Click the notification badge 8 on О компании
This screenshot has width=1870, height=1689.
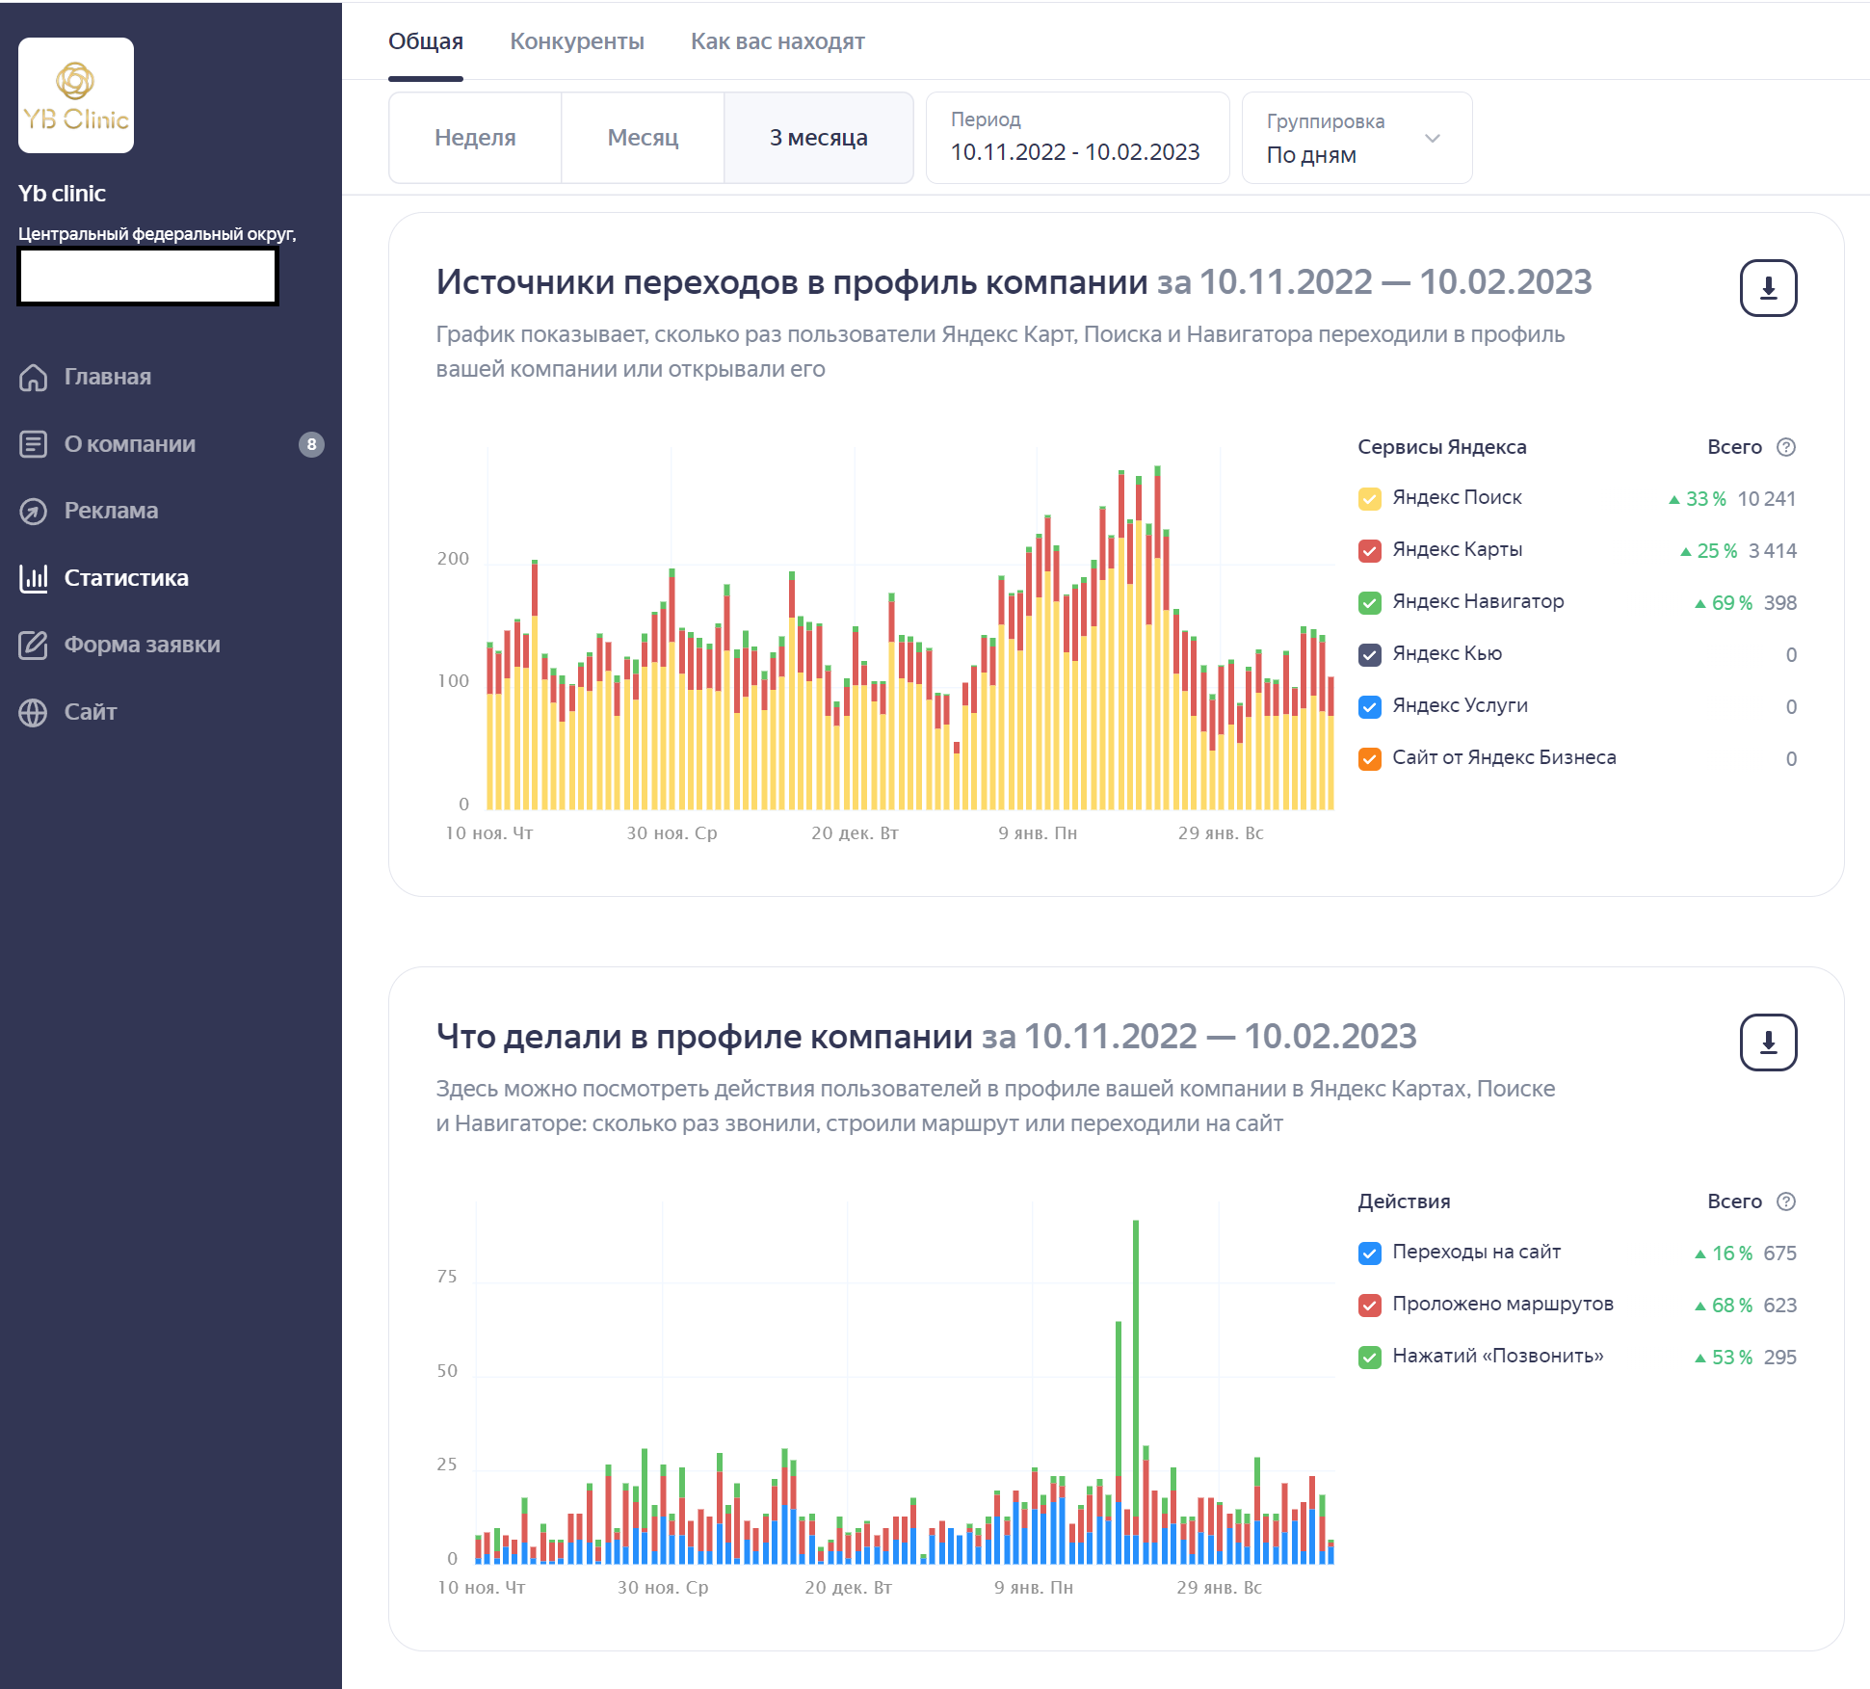click(311, 444)
